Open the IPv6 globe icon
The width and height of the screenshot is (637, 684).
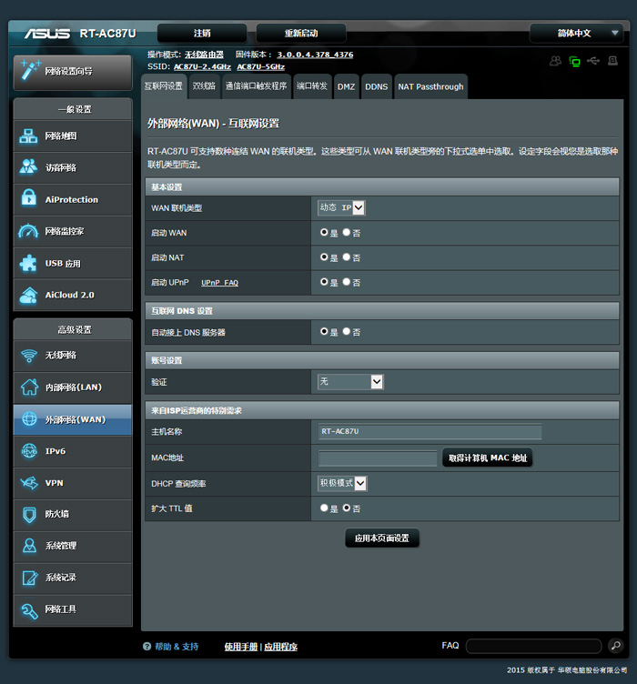(29, 451)
